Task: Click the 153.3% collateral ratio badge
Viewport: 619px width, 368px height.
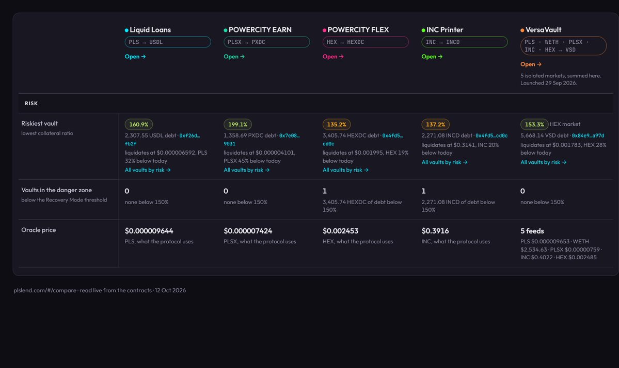Action: (x=534, y=125)
